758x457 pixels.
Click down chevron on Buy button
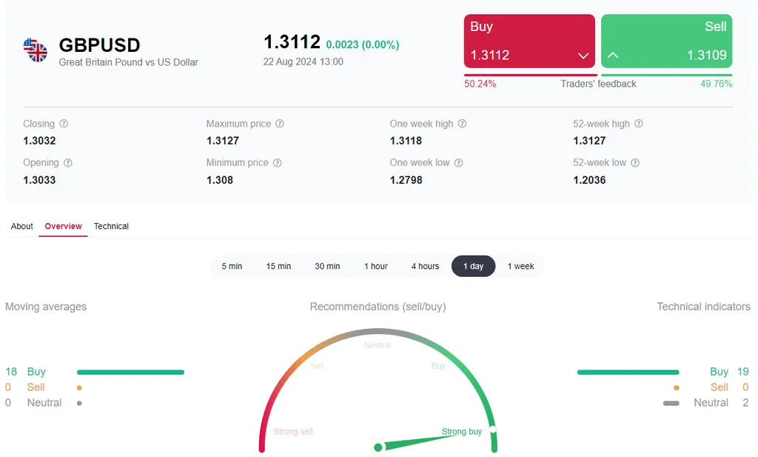pyautogui.click(x=583, y=56)
